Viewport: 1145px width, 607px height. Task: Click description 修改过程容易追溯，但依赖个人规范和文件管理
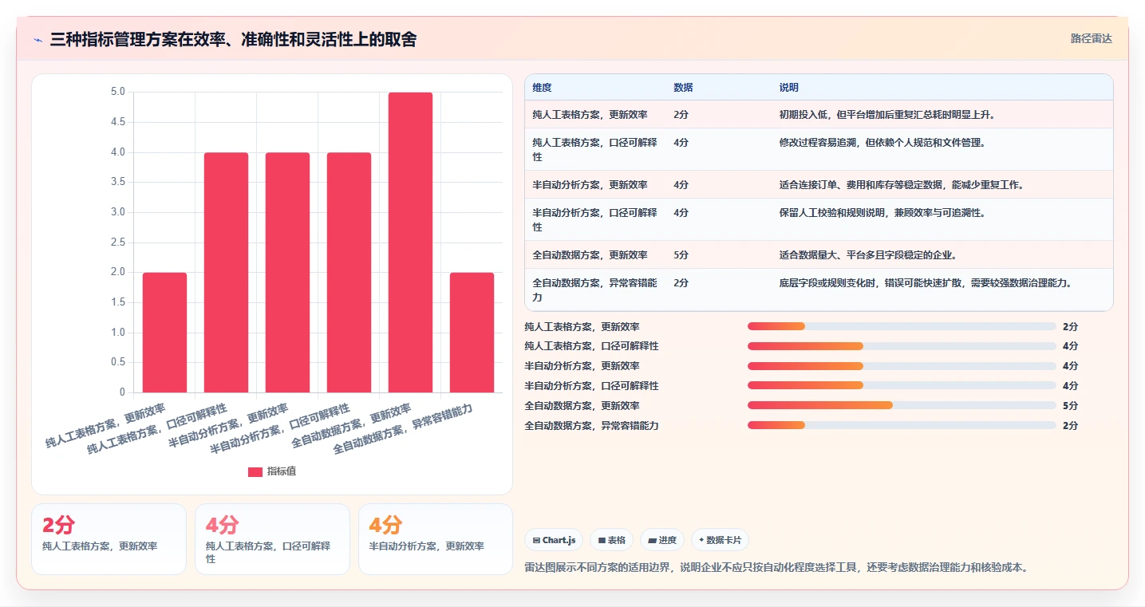coord(882,143)
